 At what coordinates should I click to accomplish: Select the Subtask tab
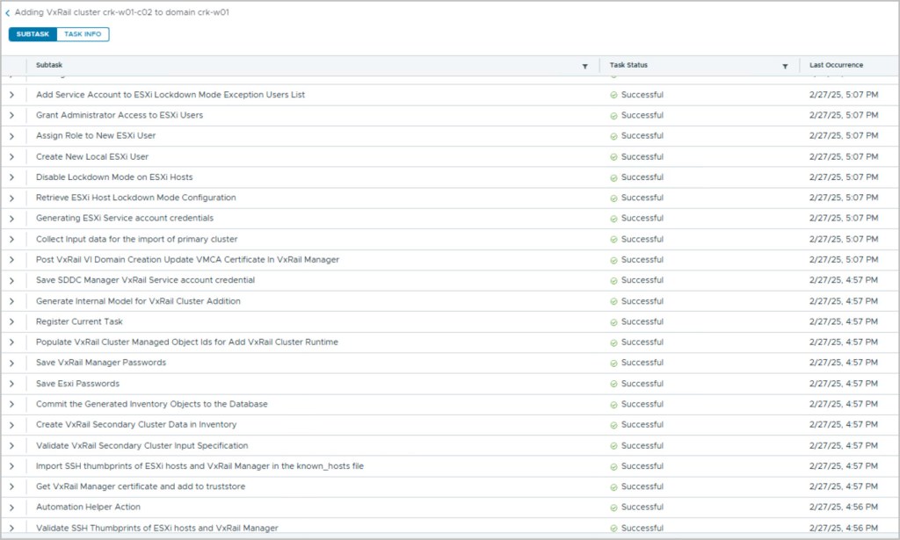[x=33, y=34]
